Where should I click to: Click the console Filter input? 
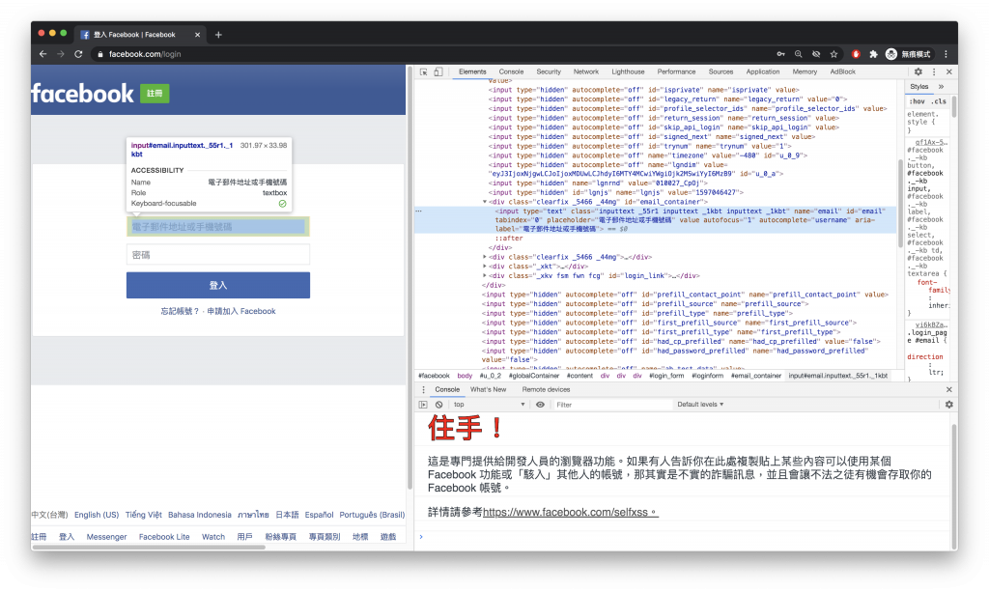[611, 405]
